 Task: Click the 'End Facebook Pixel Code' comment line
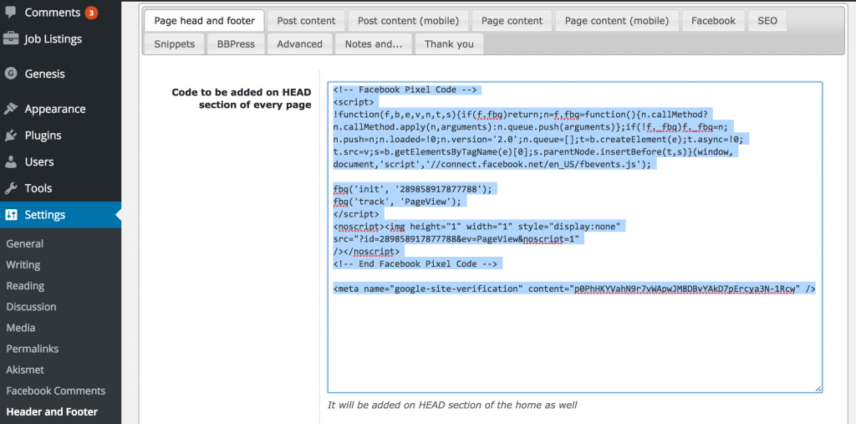tap(415, 264)
